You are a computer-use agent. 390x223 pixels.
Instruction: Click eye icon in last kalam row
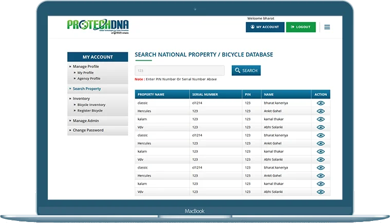click(x=321, y=184)
